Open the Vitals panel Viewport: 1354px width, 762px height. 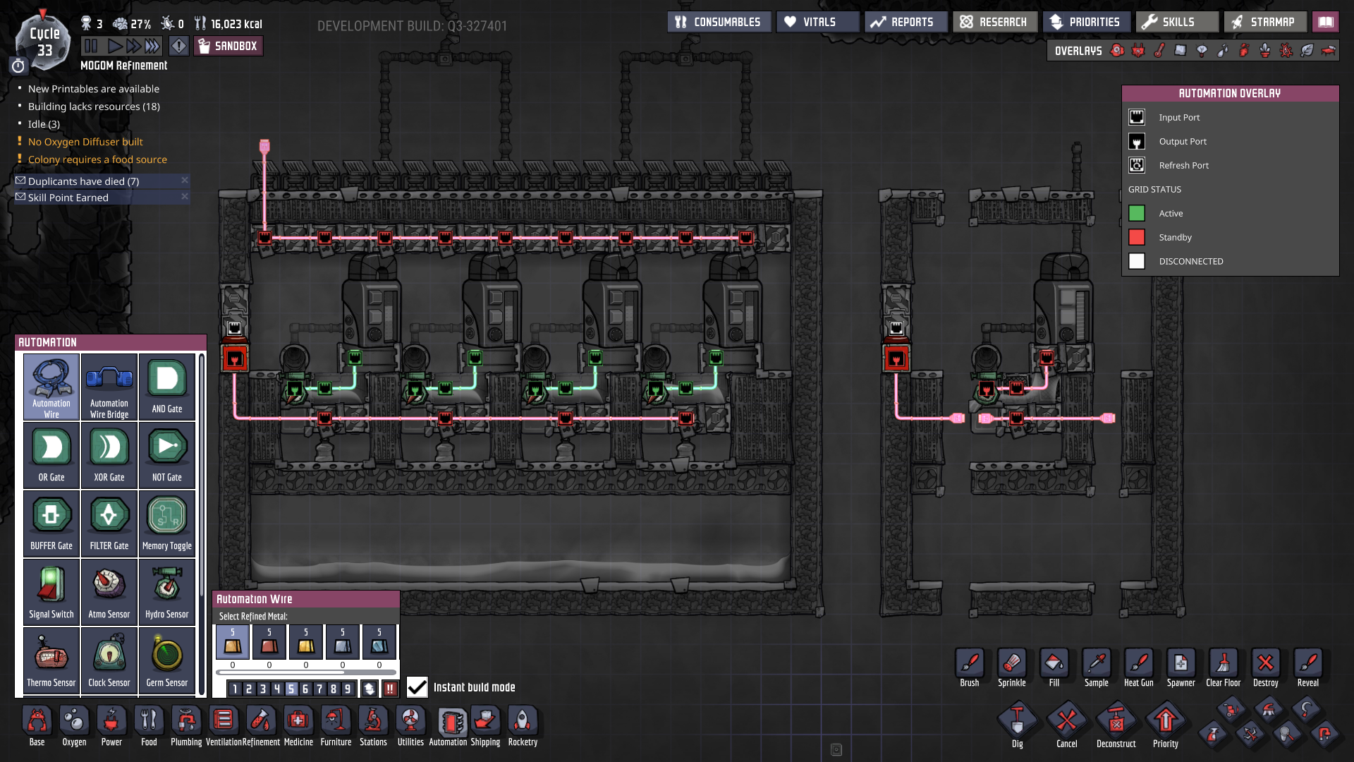click(x=817, y=22)
